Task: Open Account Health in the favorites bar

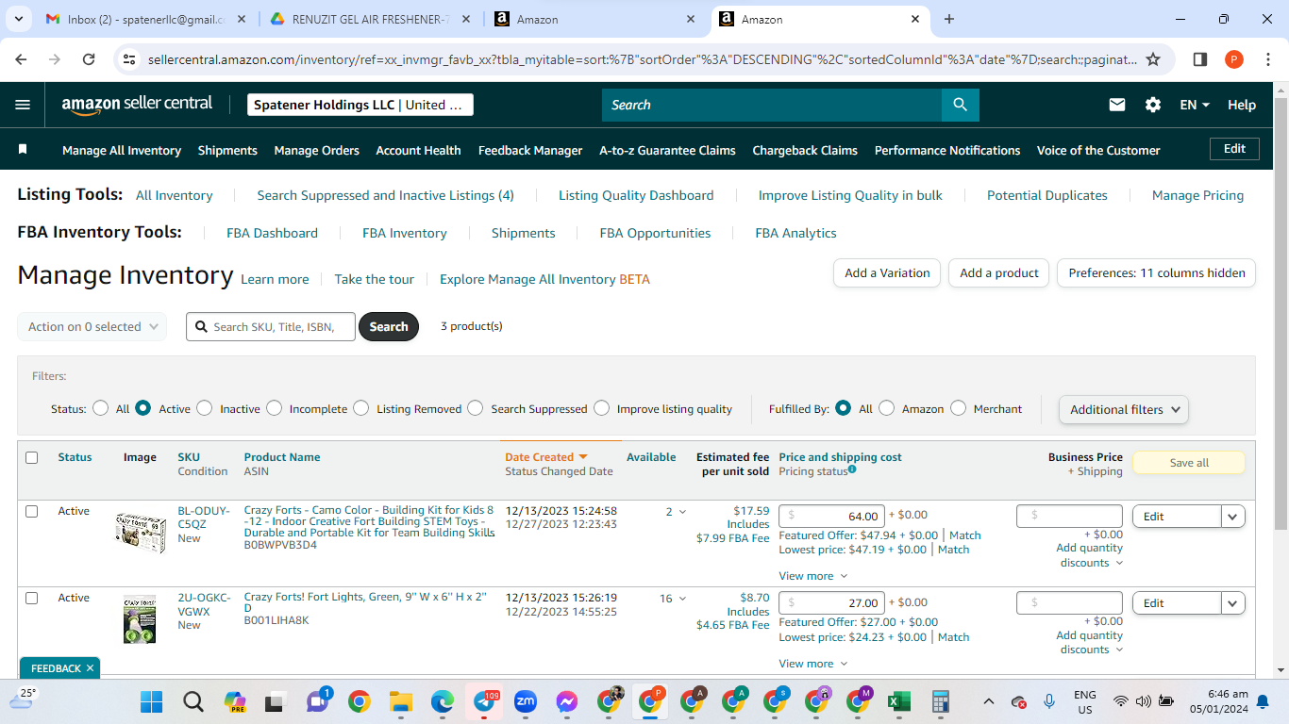Action: (x=419, y=150)
